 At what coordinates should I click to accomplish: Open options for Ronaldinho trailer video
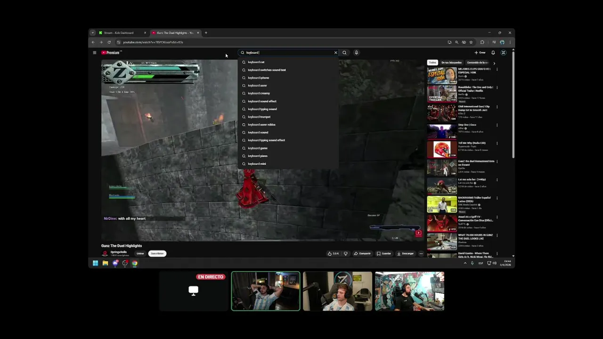coord(497,88)
